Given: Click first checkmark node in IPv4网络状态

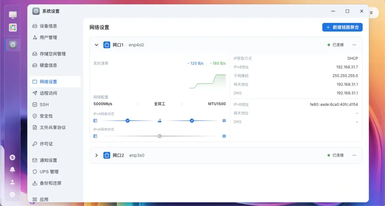Looking at the screenshot, I should click(x=128, y=121).
